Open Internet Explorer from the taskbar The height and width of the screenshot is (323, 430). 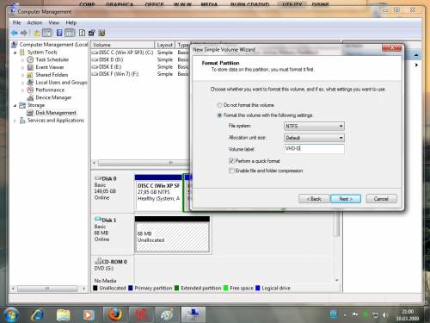point(38,315)
